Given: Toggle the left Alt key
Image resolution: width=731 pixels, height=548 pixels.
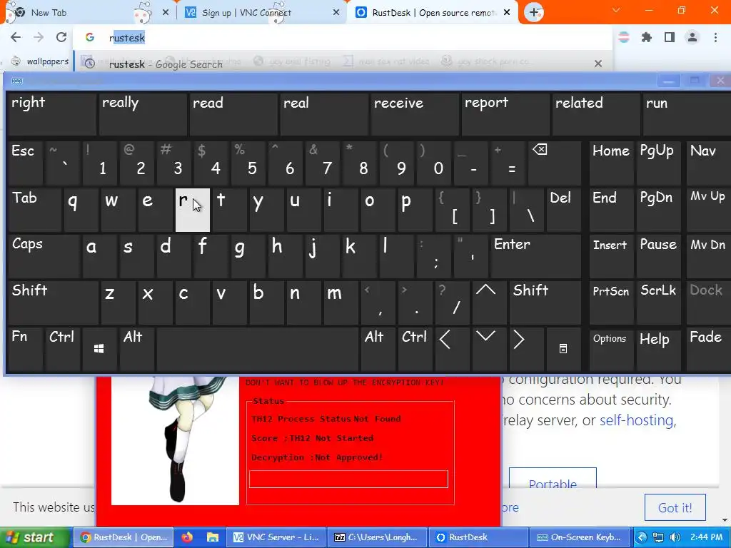Looking at the screenshot, I should 137,349.
